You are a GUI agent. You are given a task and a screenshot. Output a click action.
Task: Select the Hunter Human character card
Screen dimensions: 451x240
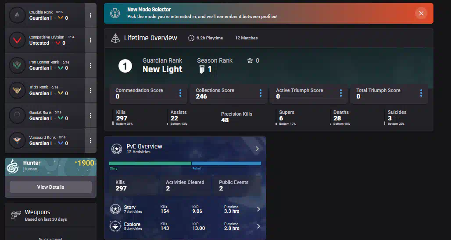point(50,166)
